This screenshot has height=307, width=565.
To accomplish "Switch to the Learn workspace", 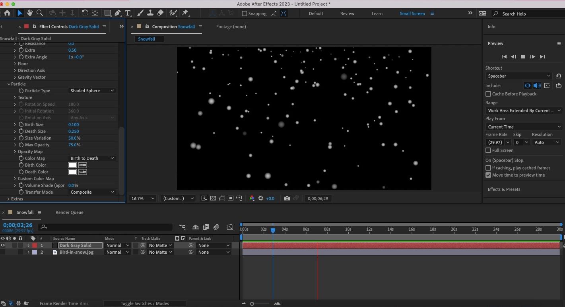I will tap(377, 14).
